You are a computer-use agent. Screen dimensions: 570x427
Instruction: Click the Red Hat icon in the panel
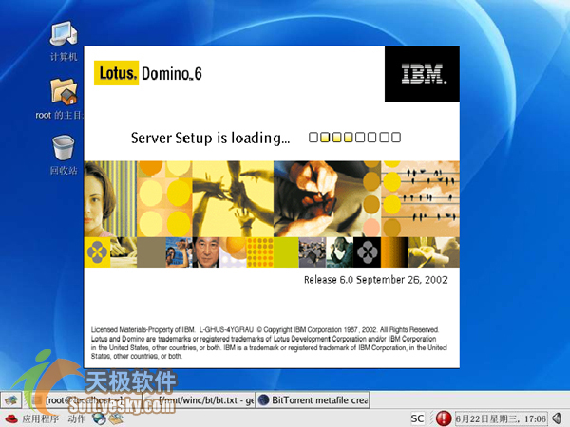click(10, 418)
